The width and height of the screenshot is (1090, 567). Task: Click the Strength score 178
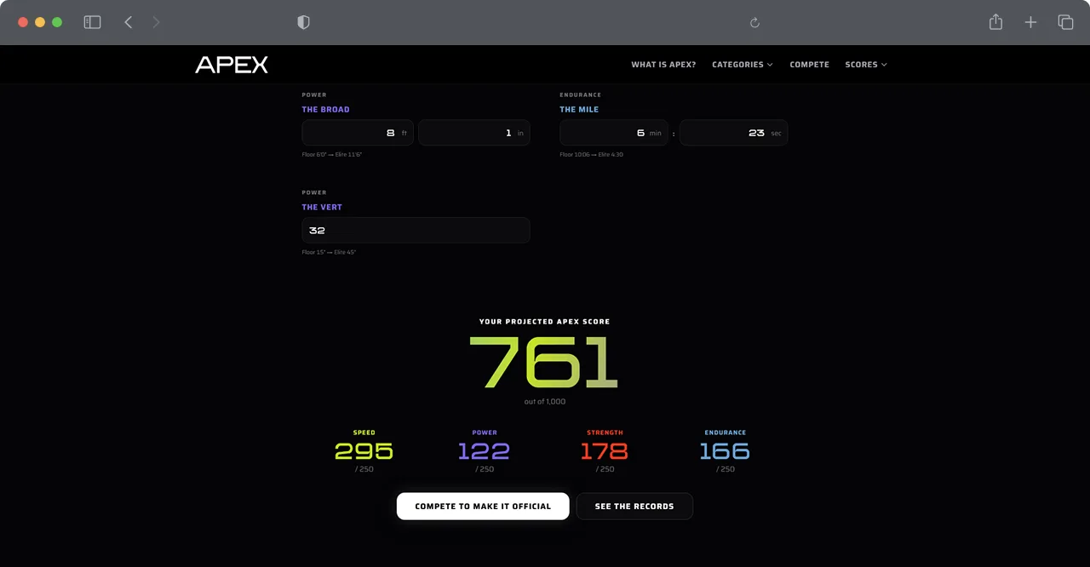click(x=605, y=450)
